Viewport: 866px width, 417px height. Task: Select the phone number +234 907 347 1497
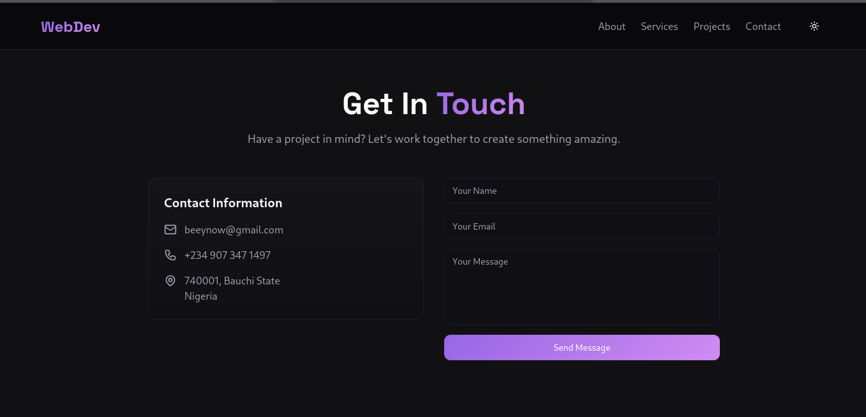(x=227, y=255)
